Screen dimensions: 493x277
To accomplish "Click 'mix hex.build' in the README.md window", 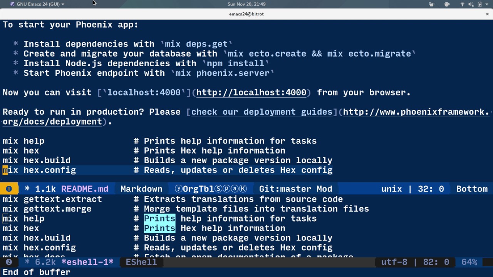I will coord(37,160).
